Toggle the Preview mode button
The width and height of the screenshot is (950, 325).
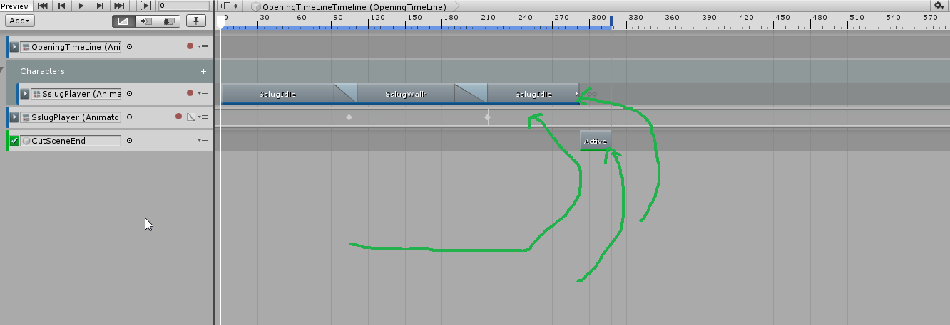[15, 6]
